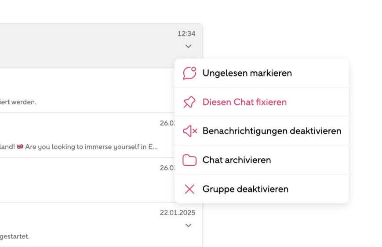This screenshot has width=382, height=247.
Task: Open the chat mentioning 'immerse yourself in E…'
Action: pyautogui.click(x=87, y=135)
